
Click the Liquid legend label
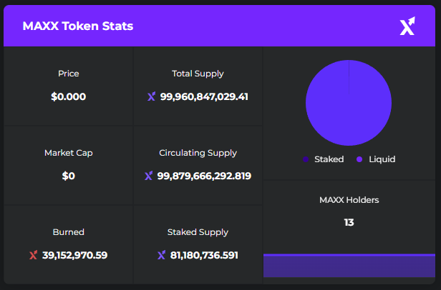382,159
